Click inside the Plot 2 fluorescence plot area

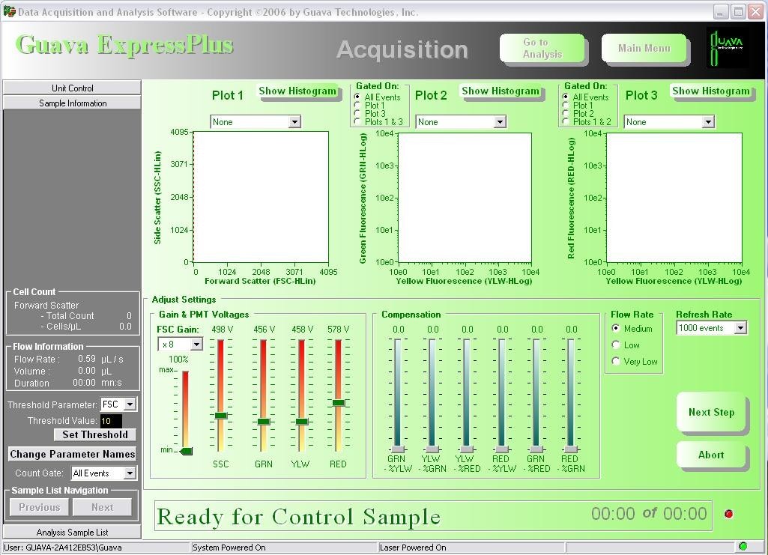[465, 198]
